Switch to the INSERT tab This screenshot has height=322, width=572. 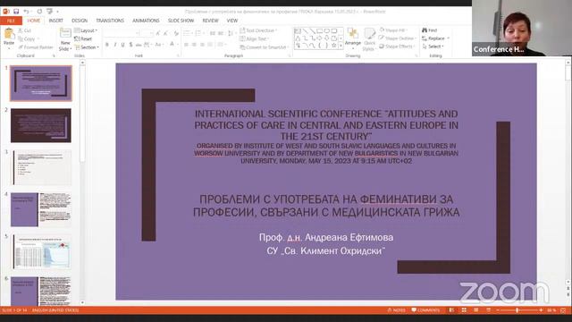(x=55, y=21)
